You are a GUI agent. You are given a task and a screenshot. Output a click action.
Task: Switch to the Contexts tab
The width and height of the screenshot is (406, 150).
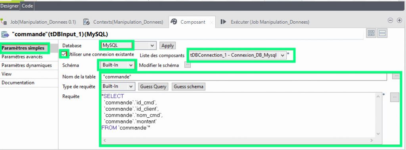[123, 22]
